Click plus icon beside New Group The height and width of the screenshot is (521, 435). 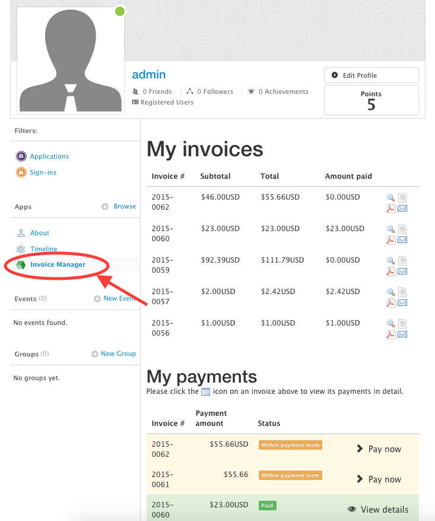[x=95, y=354]
